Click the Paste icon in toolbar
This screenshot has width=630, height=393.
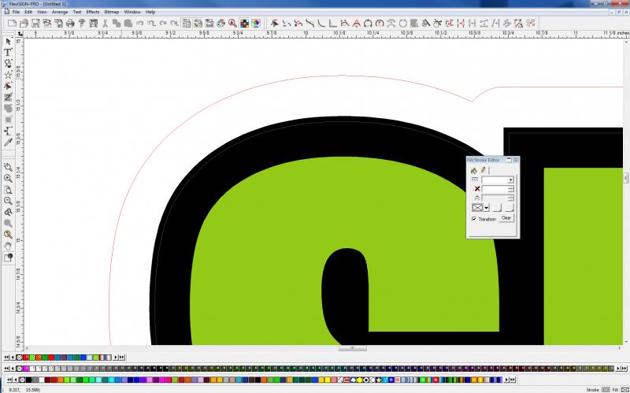coord(128,24)
